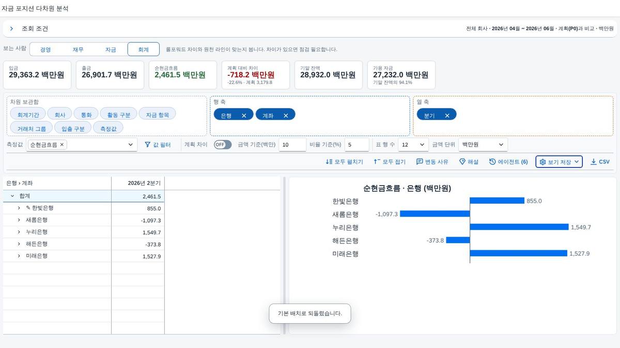Click the 금액 기준(백만) input field
The width and height of the screenshot is (620, 348).
click(292, 145)
